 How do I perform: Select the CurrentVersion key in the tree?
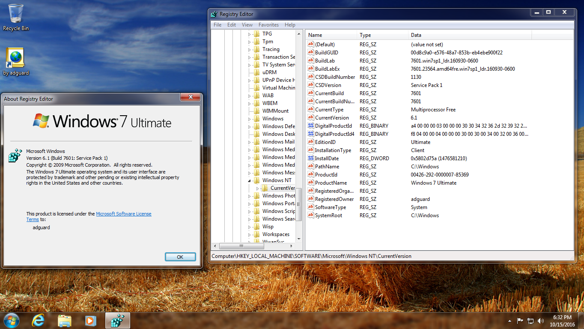(283, 188)
